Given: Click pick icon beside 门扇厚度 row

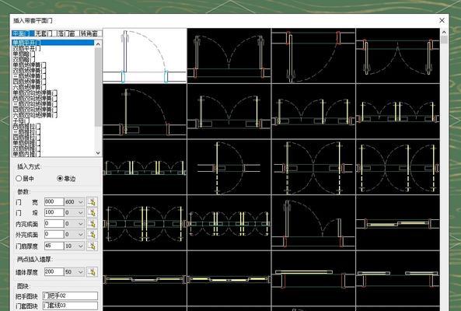Looking at the screenshot, I should [92, 246].
